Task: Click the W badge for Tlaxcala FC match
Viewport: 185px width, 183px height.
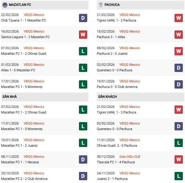Action: pos(179,160)
